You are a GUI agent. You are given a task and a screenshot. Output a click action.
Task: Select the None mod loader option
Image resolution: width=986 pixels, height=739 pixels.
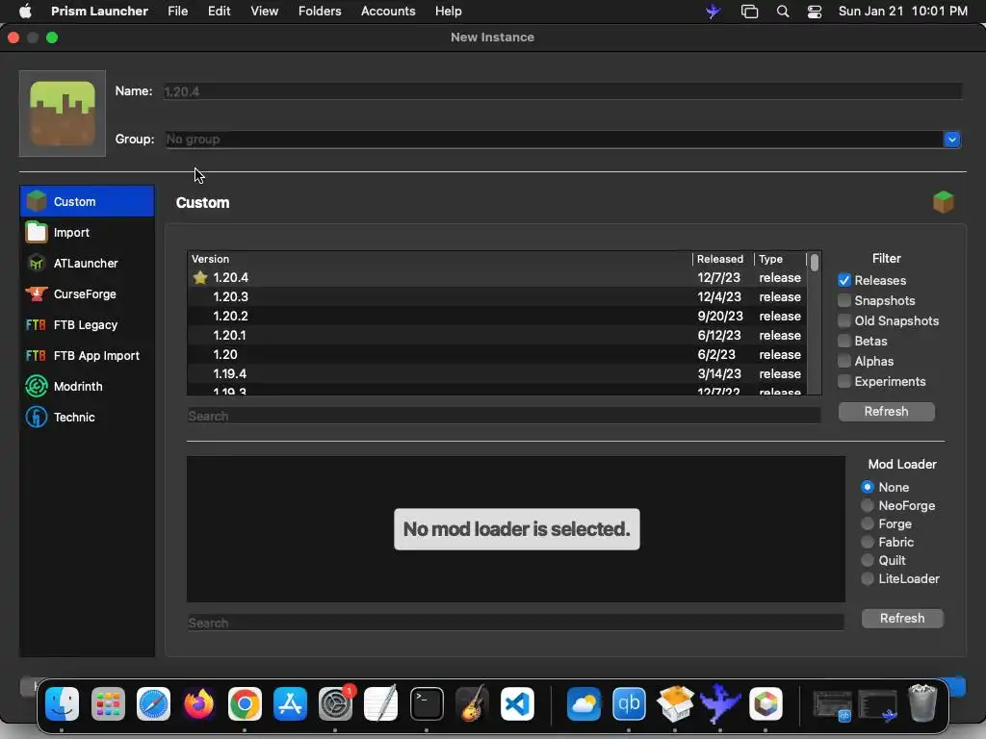click(868, 487)
